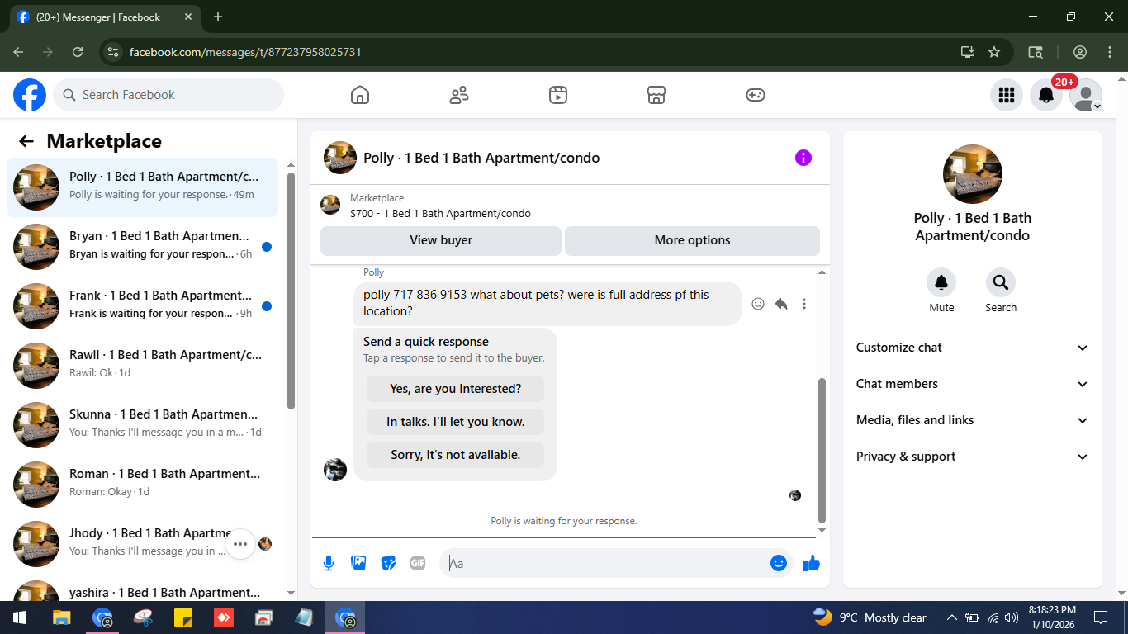This screenshot has width=1128, height=634.
Task: Open the $700 - 1 Bed 1 Bath listing link
Action: [x=440, y=213]
